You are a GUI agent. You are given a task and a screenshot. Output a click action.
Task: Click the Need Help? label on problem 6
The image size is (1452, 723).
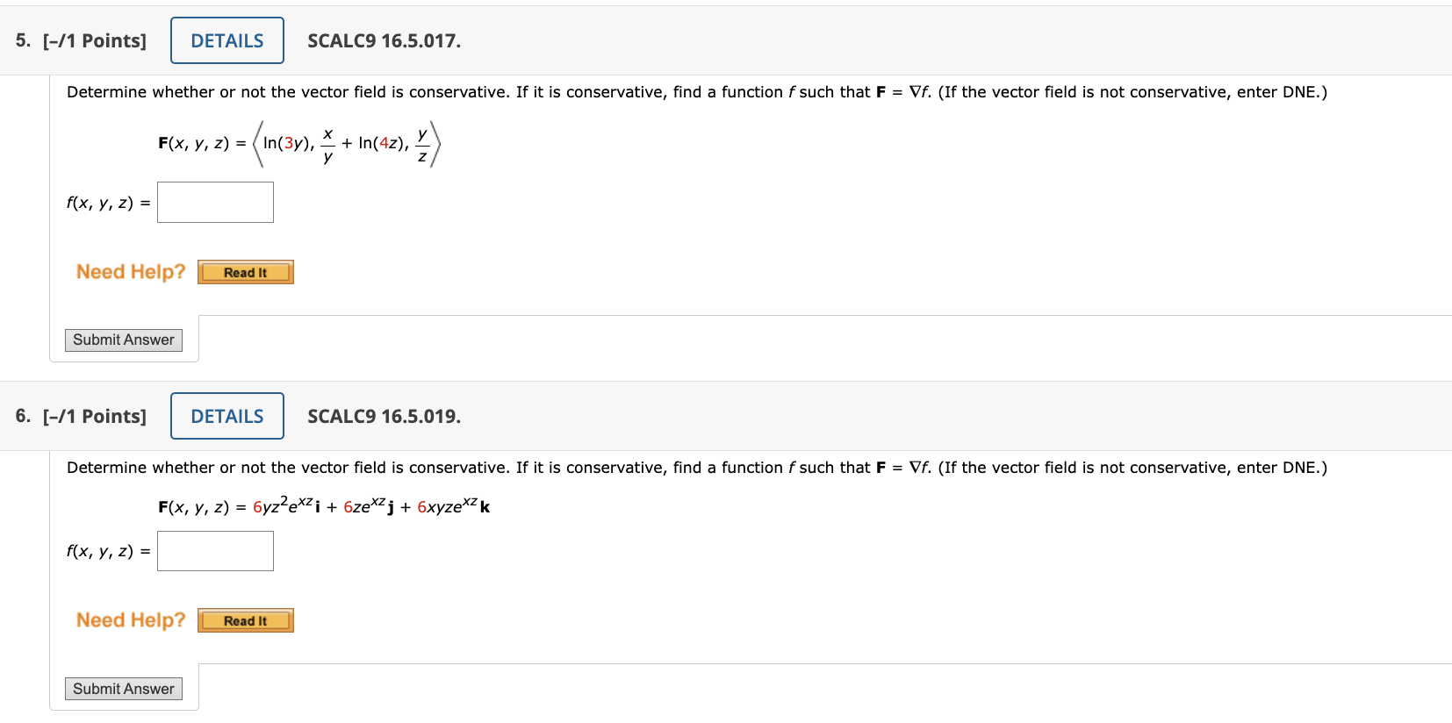[129, 620]
